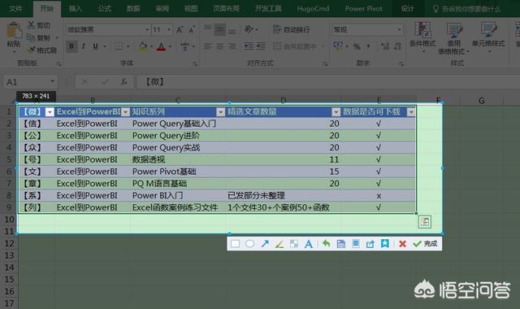Pick the arrow drawing tool

pyautogui.click(x=265, y=244)
